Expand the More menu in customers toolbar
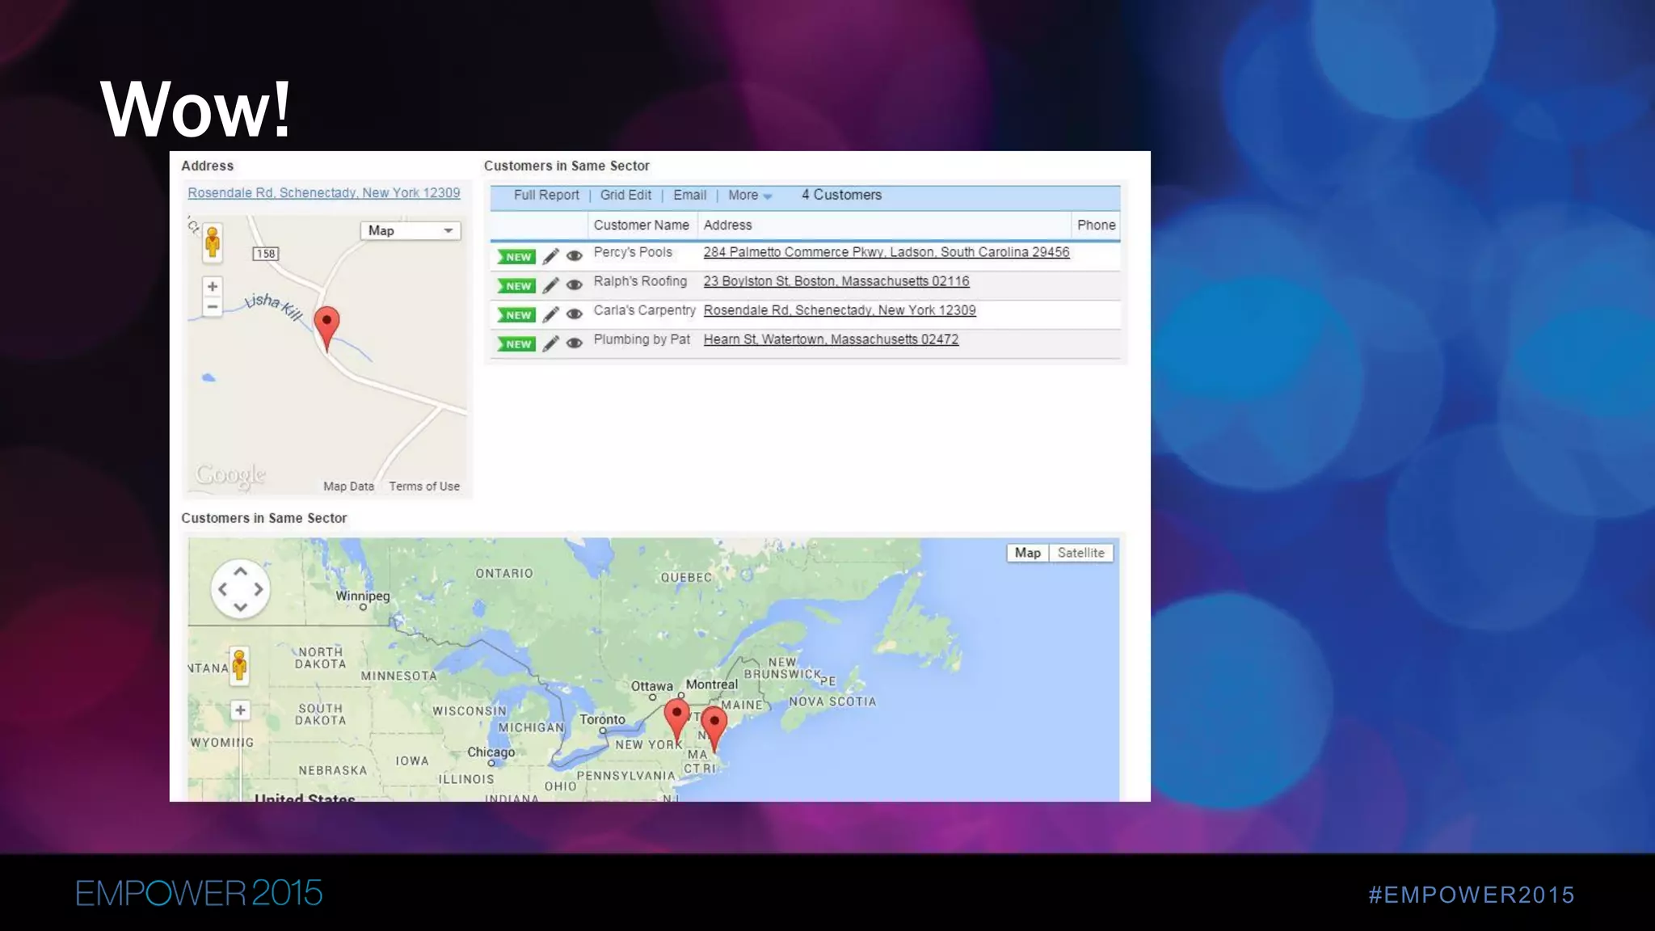 tap(749, 196)
